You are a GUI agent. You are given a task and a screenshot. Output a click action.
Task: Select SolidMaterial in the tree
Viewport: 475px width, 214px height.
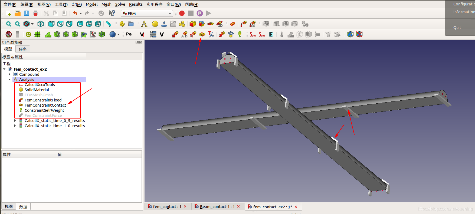point(37,90)
